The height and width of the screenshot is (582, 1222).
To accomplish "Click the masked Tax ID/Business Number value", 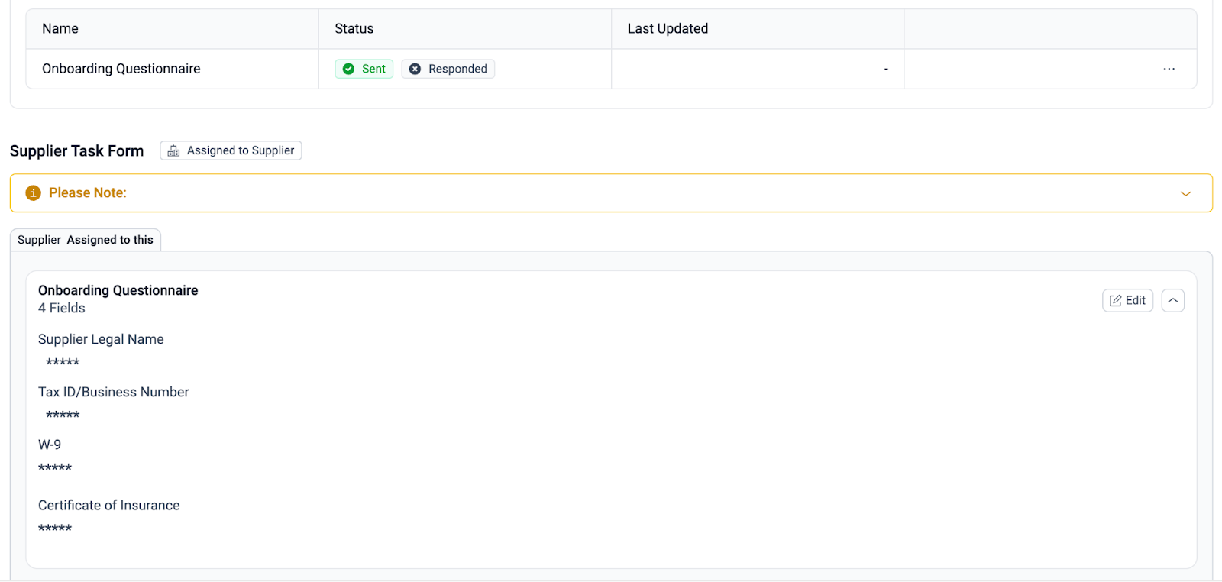I will click(63, 415).
